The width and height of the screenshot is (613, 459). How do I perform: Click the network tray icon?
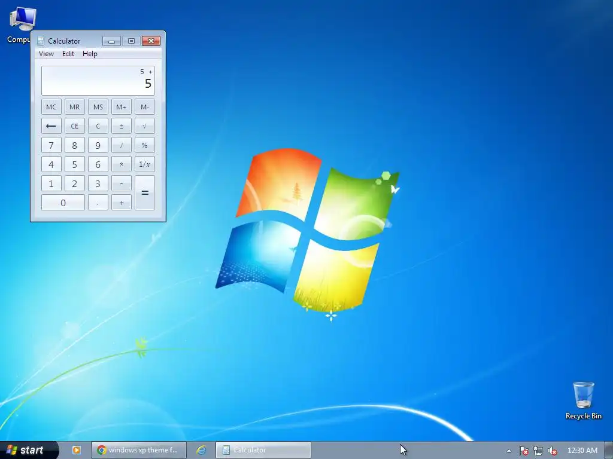[538, 451]
